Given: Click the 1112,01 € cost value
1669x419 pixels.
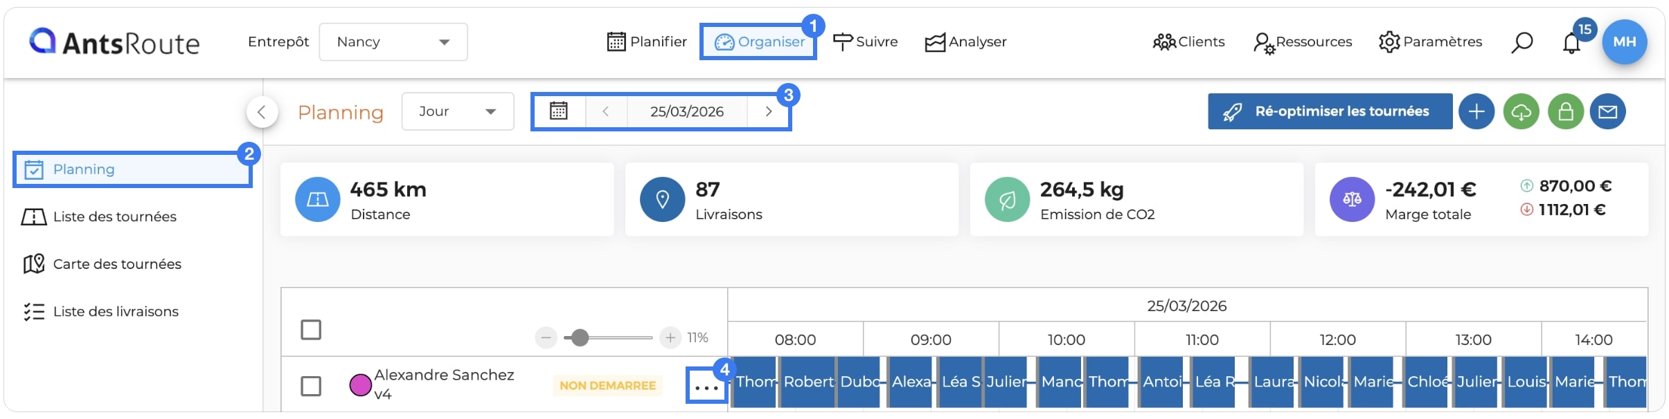Looking at the screenshot, I should click(1572, 209).
